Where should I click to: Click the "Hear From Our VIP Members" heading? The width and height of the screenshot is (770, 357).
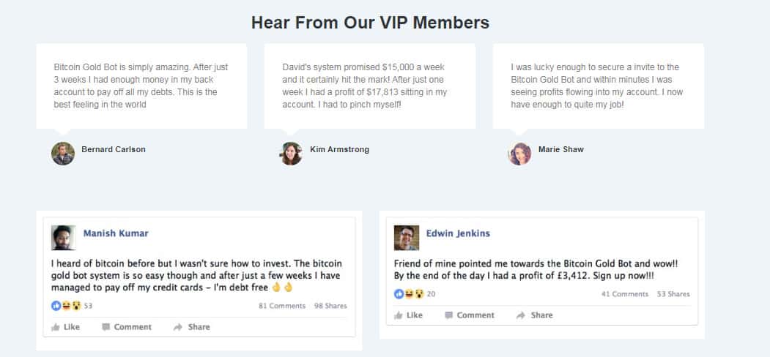click(370, 22)
